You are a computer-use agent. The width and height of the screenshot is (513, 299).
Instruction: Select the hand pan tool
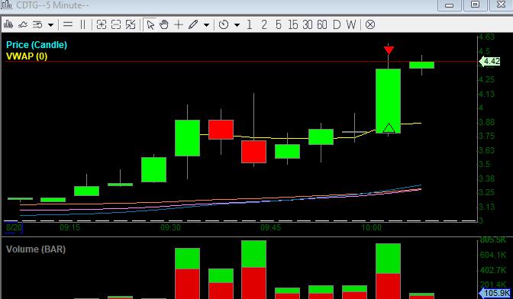pos(164,24)
